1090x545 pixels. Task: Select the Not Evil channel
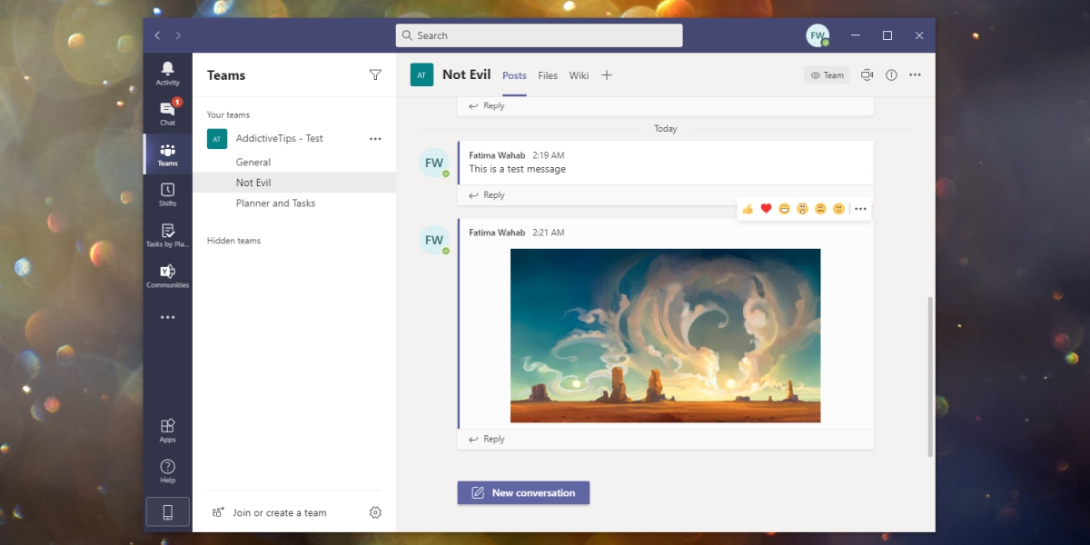coord(294,183)
